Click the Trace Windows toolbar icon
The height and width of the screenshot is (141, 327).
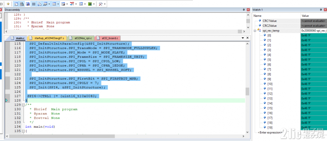tap(81, 4)
